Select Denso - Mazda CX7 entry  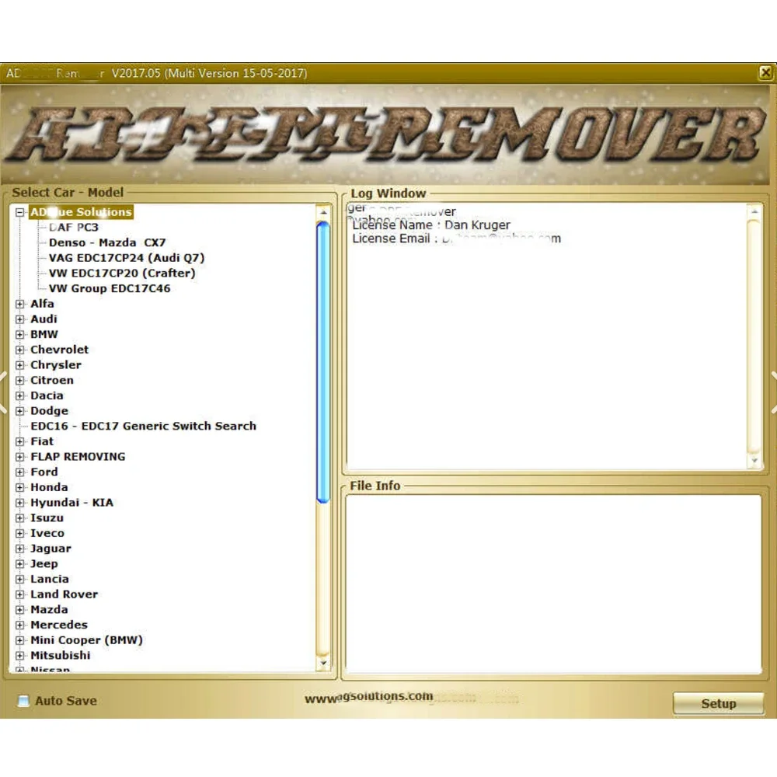(x=107, y=242)
